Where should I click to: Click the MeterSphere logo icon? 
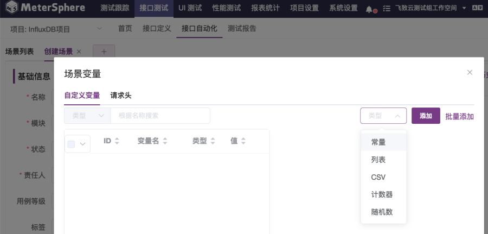[x=12, y=8]
